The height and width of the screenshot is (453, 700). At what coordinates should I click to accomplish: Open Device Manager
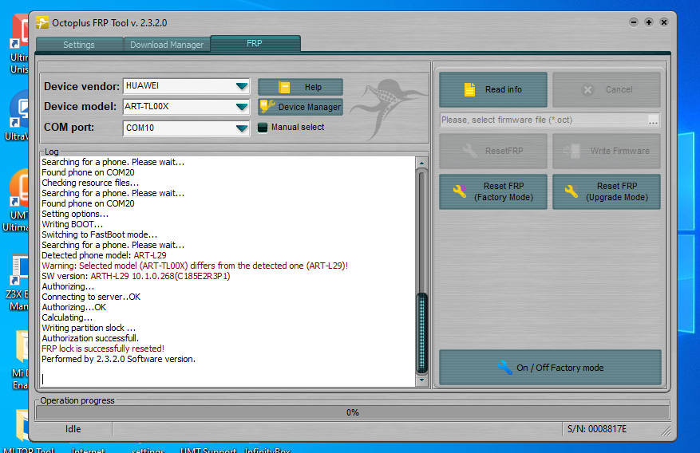point(300,107)
